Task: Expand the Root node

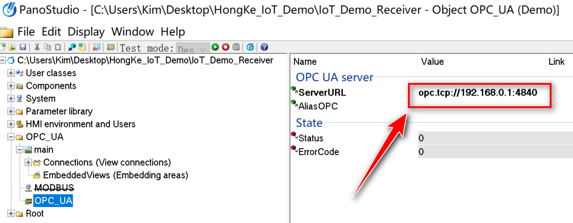Action: click(11, 213)
